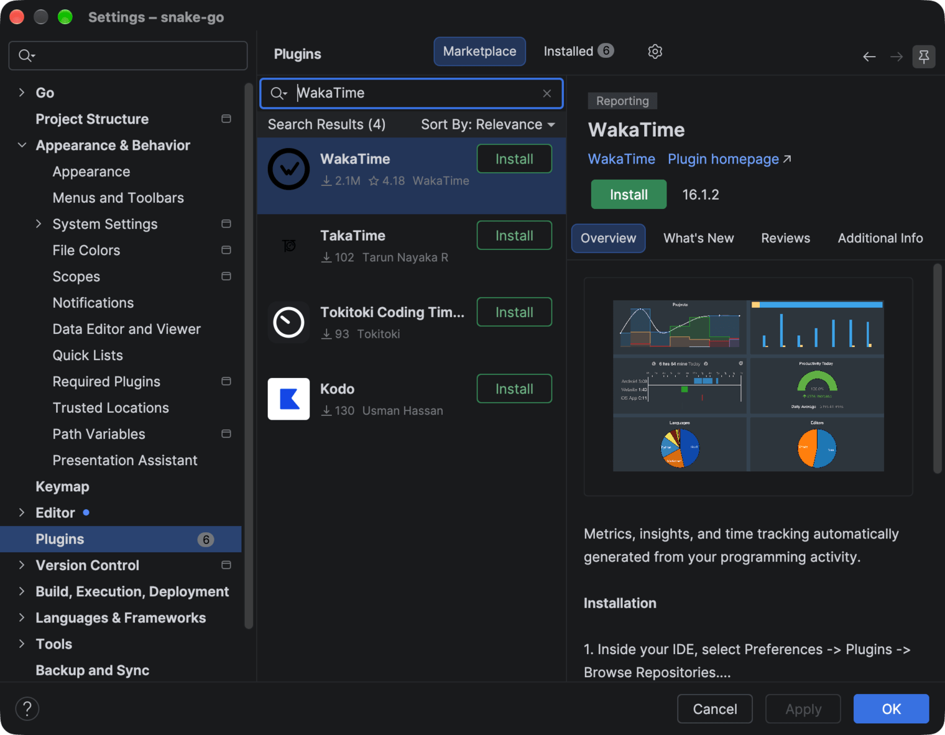Install the TakaTime plugin
Screen dimensions: 945x735
514,236
